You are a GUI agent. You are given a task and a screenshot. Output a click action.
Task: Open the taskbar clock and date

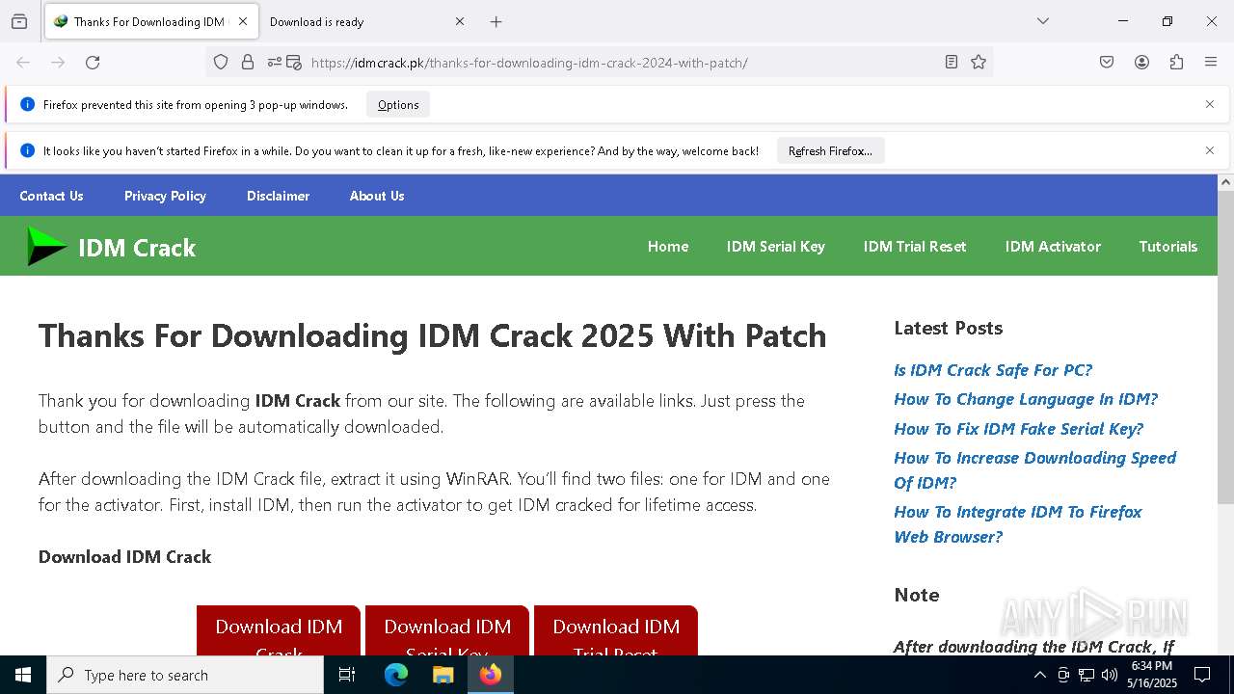click(x=1152, y=675)
